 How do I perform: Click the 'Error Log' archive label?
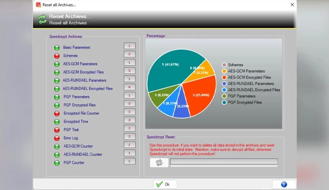coord(71,138)
